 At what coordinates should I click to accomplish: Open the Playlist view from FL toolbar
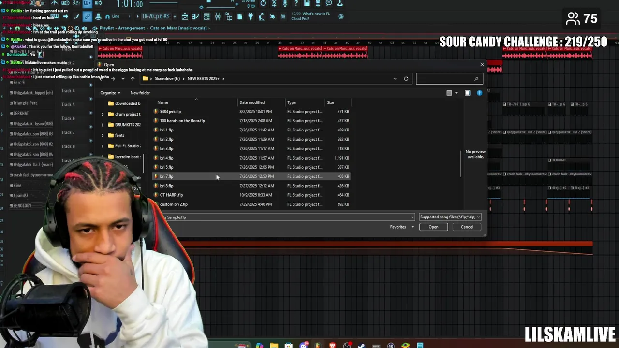point(185,16)
